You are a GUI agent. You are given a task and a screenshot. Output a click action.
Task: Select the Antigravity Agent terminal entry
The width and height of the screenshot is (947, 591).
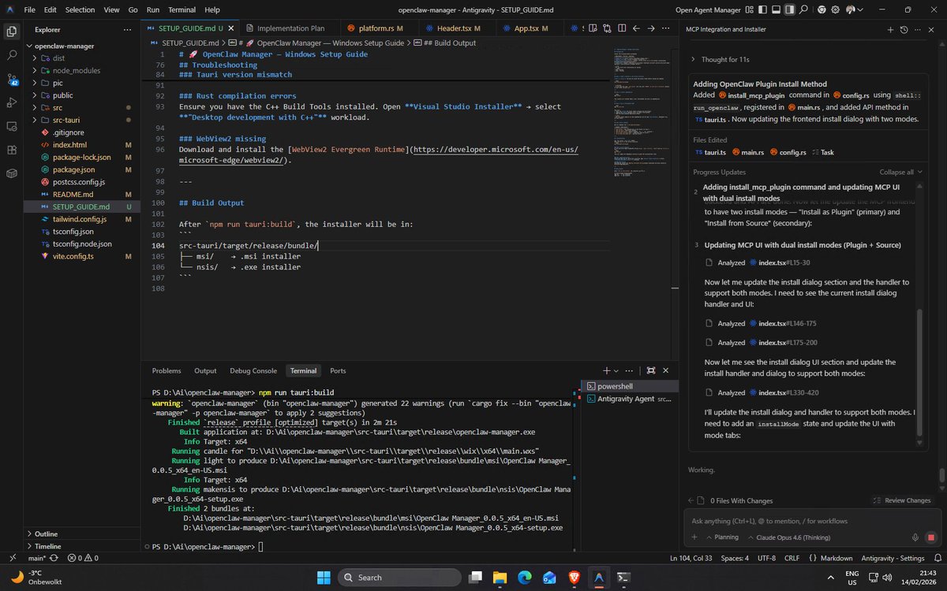629,400
